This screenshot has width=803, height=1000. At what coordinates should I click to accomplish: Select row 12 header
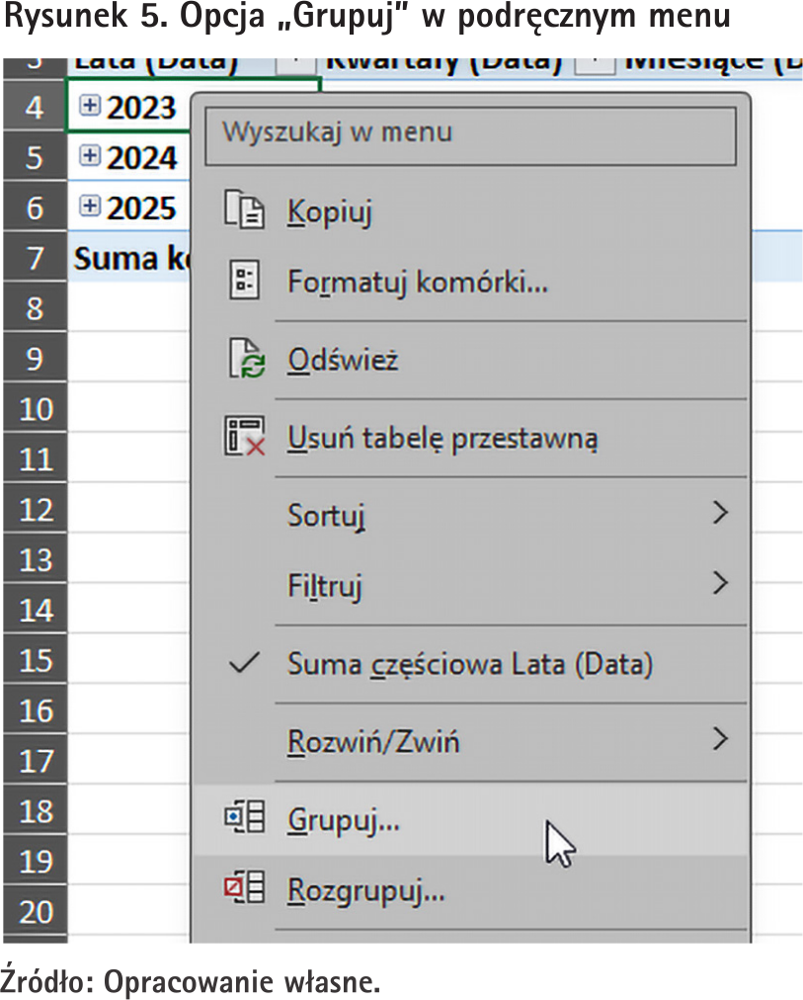[36, 509]
